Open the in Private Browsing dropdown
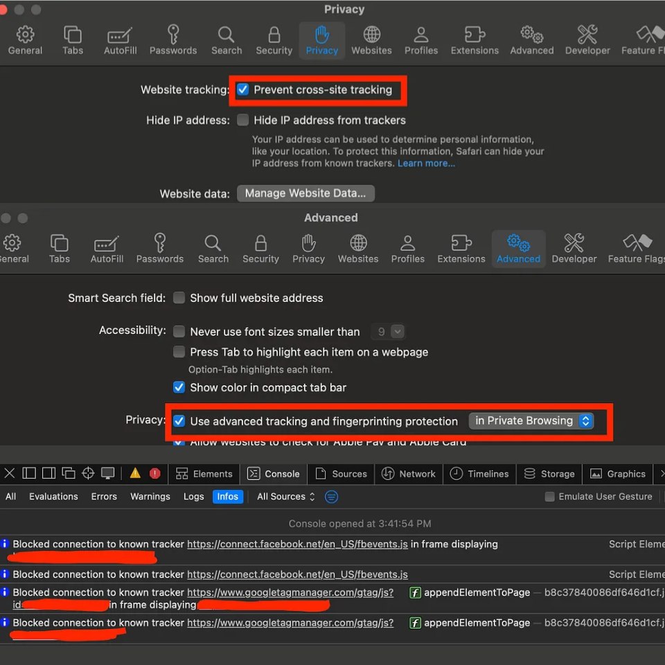The height and width of the screenshot is (665, 665). coord(531,420)
